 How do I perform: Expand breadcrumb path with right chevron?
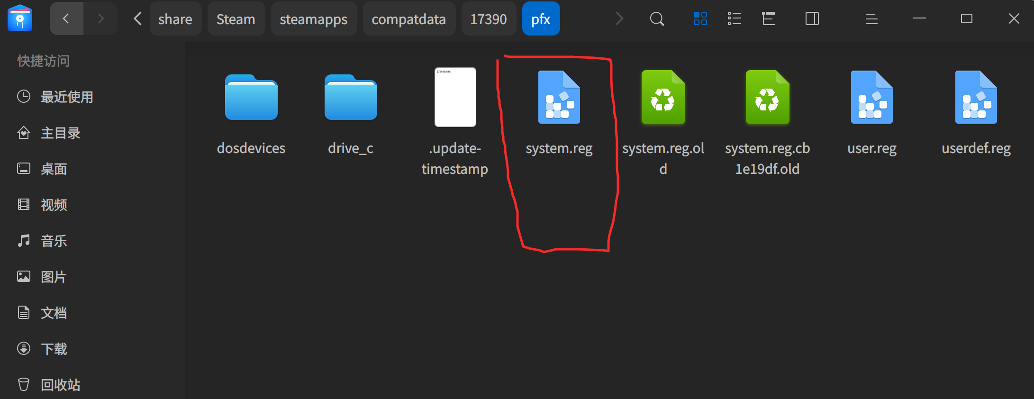(619, 18)
